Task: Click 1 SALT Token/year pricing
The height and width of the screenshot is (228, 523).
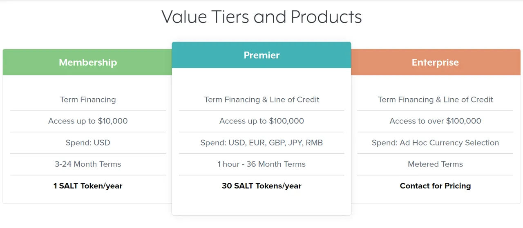Action: [88, 186]
